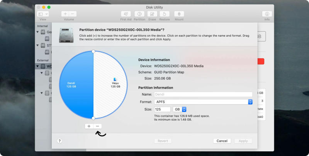The image size is (309, 156).
Task: Click the partition Size input field
Action: point(162,109)
